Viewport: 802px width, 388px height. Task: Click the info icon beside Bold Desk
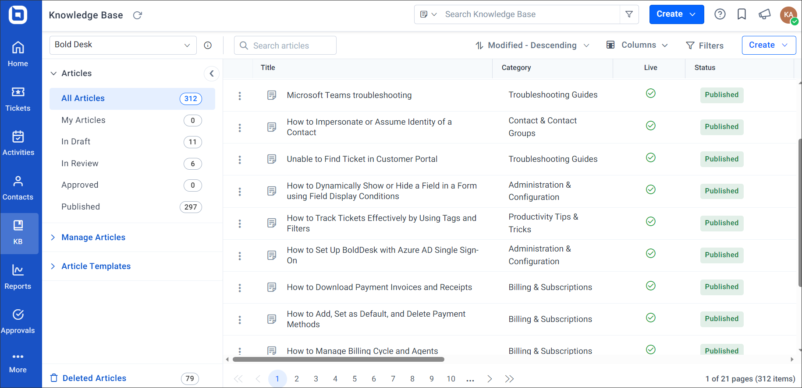click(208, 45)
